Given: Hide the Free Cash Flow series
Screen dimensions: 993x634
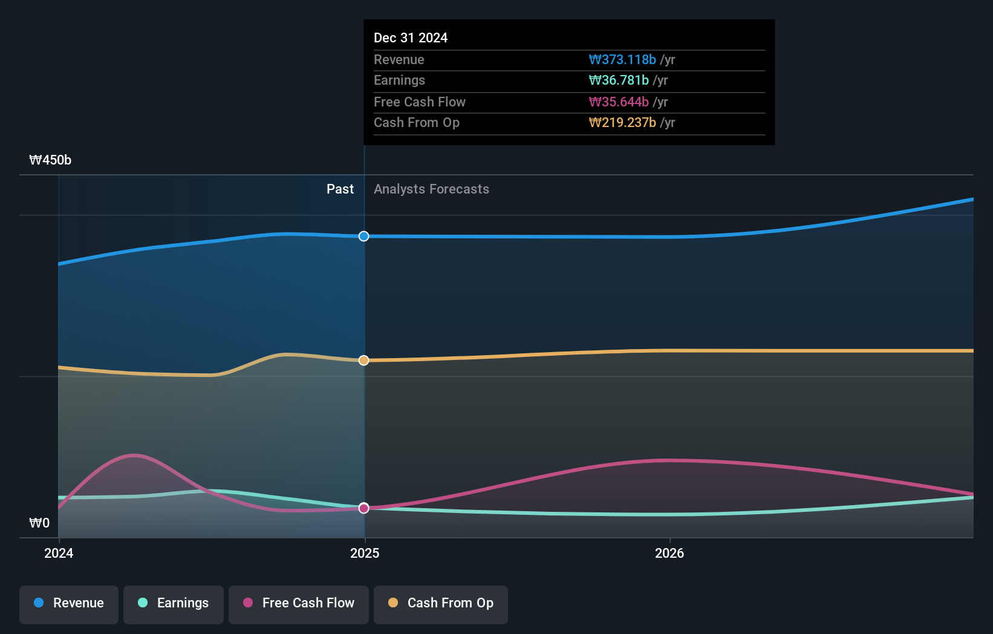Looking at the screenshot, I should click(x=298, y=603).
